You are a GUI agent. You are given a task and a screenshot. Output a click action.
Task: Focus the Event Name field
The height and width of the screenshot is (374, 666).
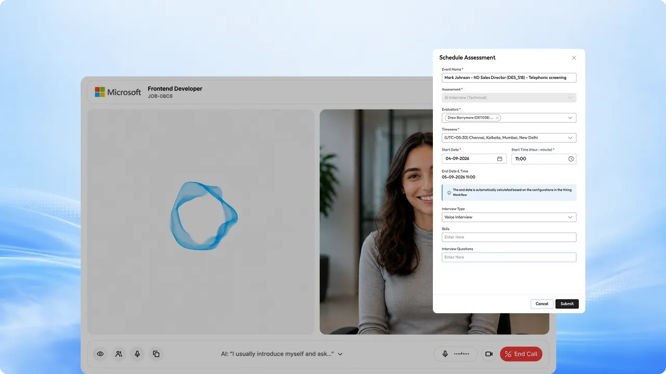[x=509, y=77]
